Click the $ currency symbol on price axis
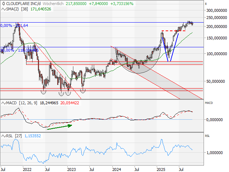Screen dimensions: 229x172 coord(206,3)
